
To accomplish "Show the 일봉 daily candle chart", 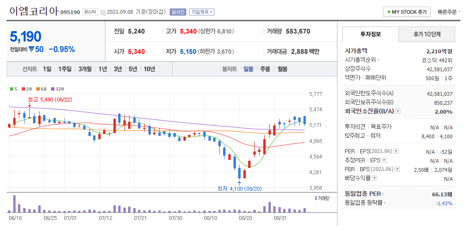I will click(248, 69).
